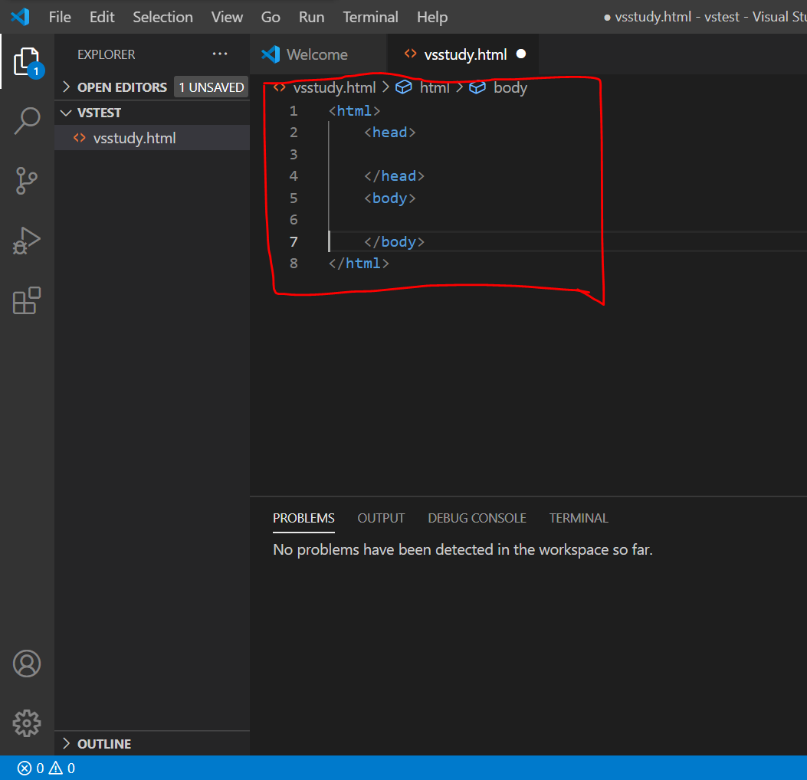Open Explorer's More Actions menu

pos(220,54)
